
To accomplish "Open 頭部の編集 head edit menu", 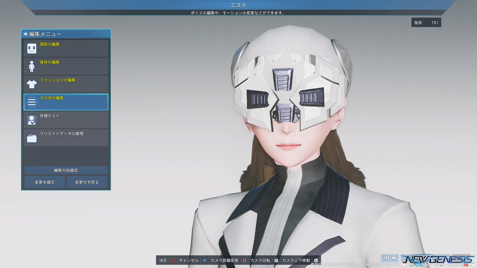I will click(x=66, y=48).
